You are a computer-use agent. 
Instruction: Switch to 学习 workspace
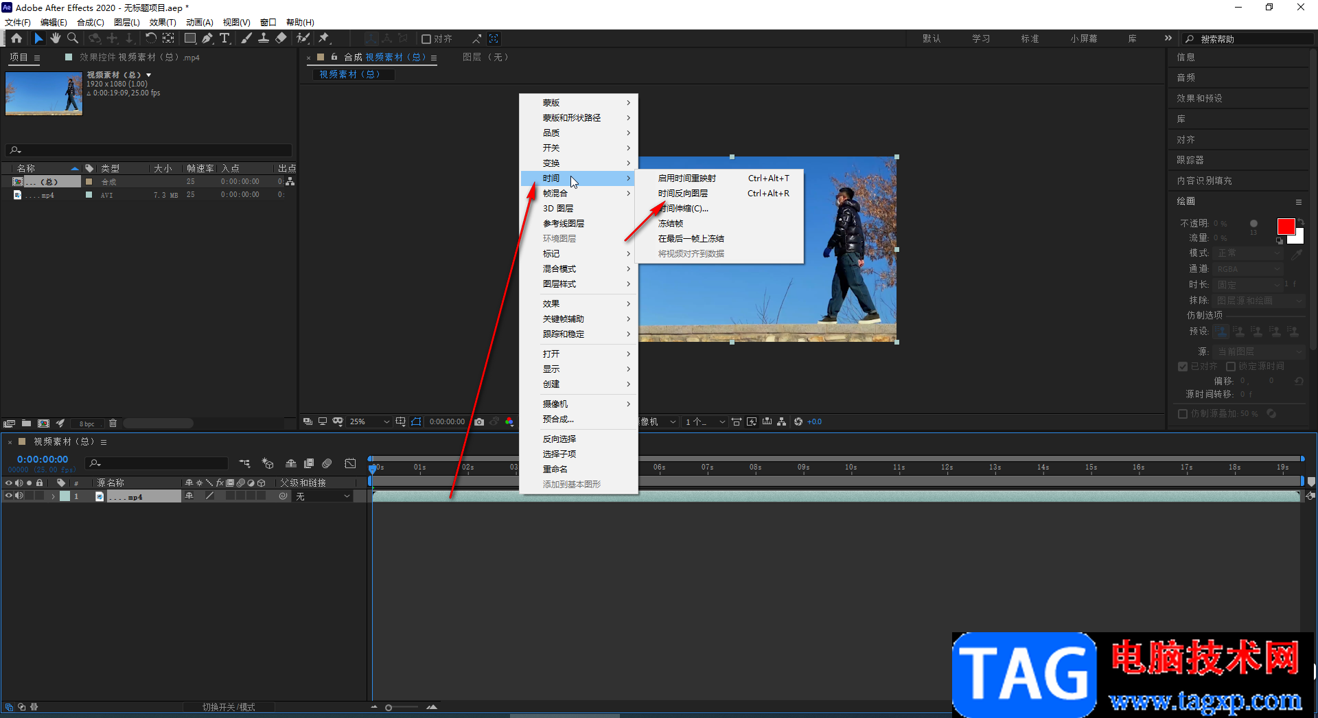[x=981, y=38]
